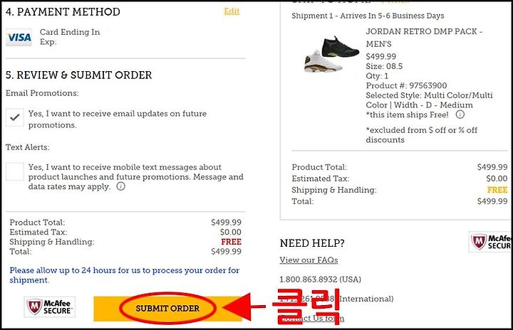513x330 pixels.
Task: Open the Contact Us form link
Action: point(312,318)
